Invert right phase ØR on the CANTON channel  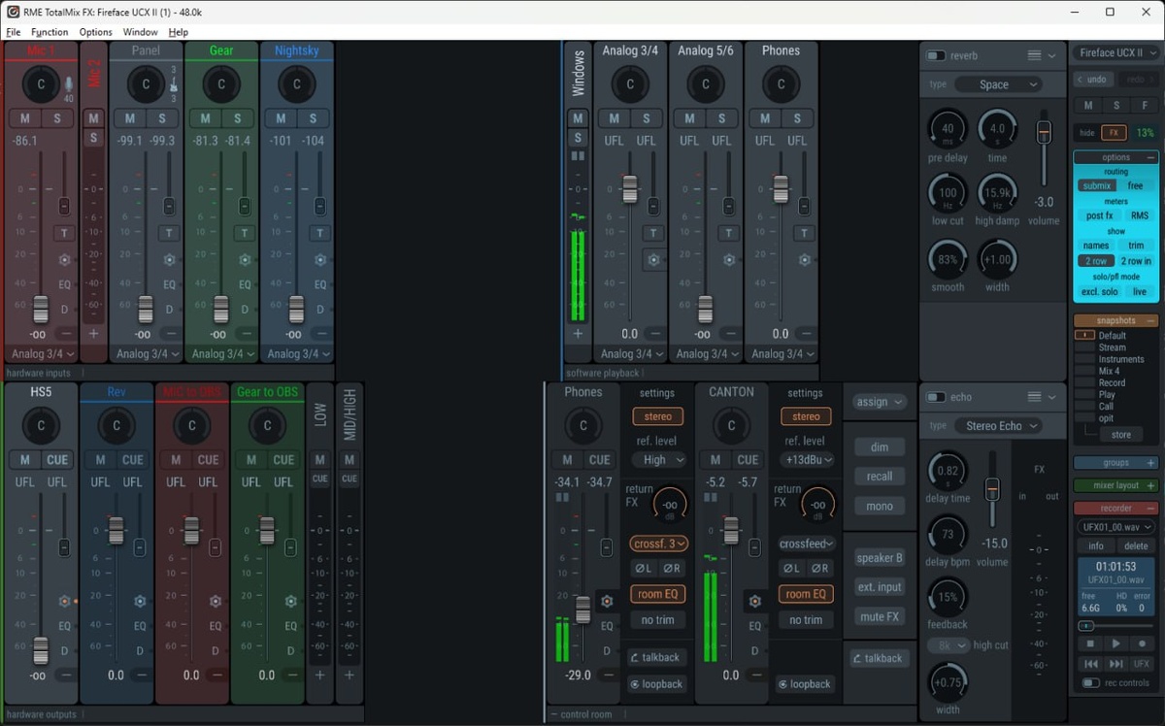coord(820,568)
